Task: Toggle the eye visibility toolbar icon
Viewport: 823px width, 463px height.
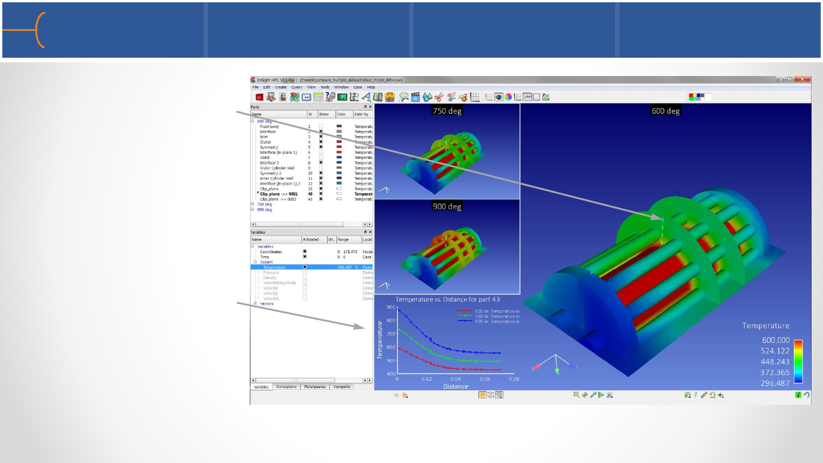Action: tap(498, 97)
